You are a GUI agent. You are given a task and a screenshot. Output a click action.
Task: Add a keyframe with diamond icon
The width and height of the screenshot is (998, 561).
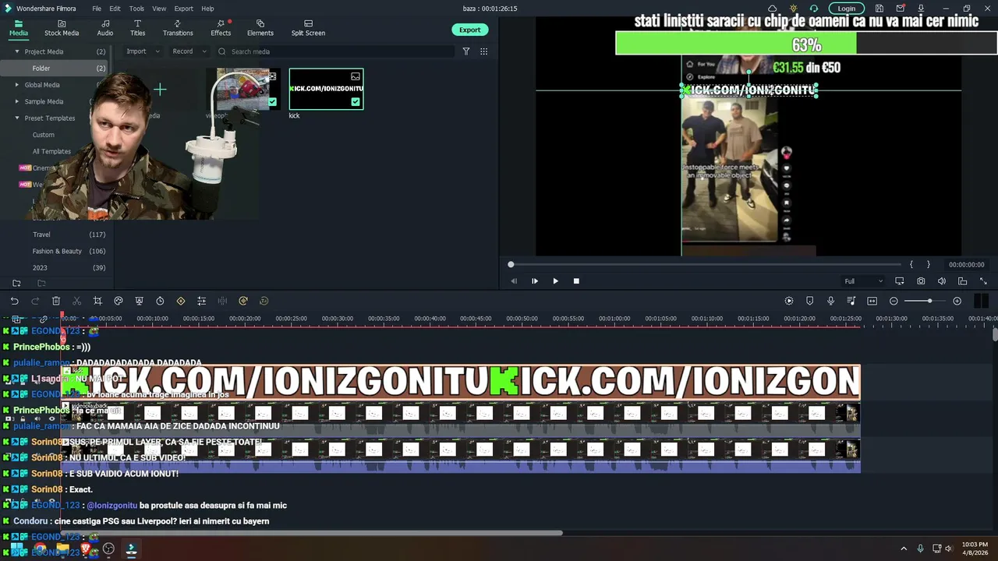181,301
